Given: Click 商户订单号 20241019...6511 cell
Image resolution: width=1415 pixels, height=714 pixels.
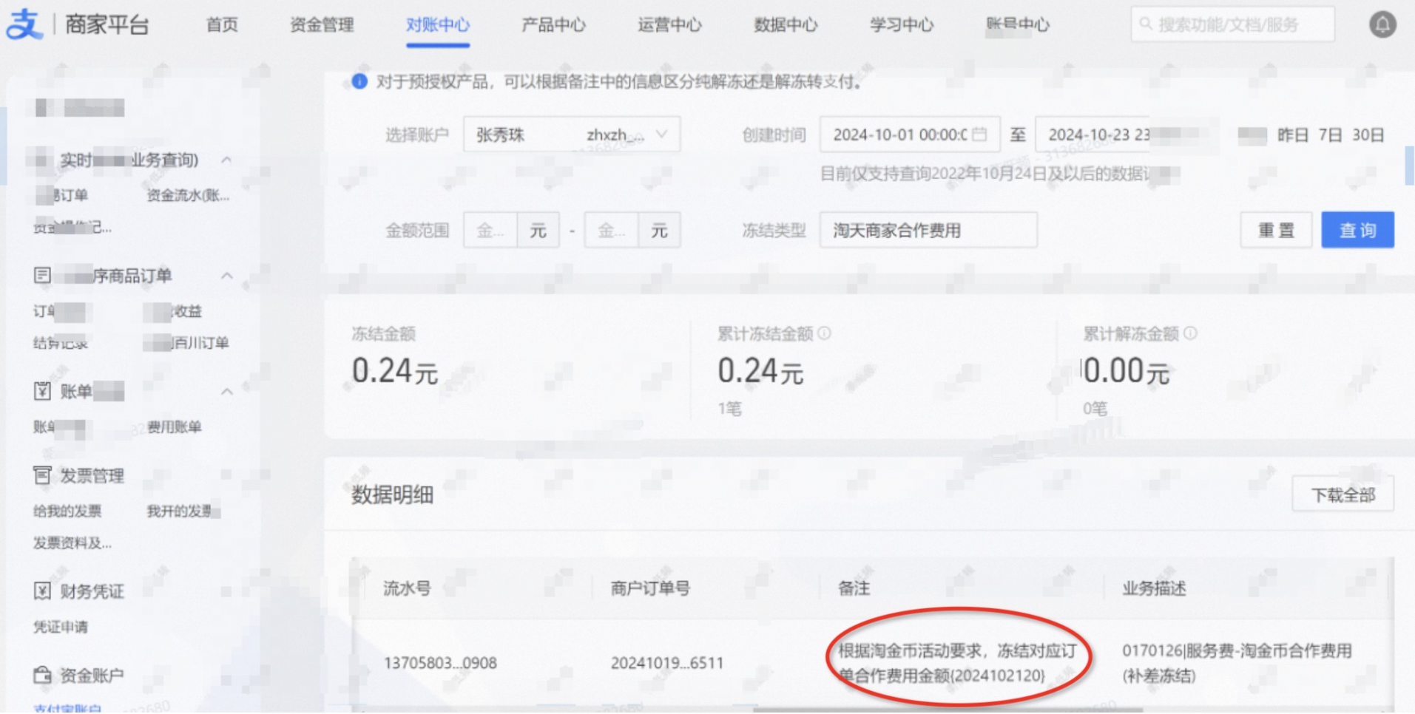Looking at the screenshot, I should [667, 663].
